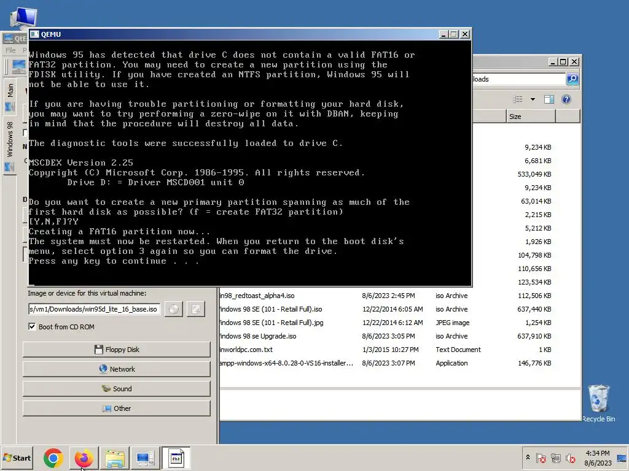Select file inworldpc.com.txt
The image size is (629, 471).
point(246,350)
